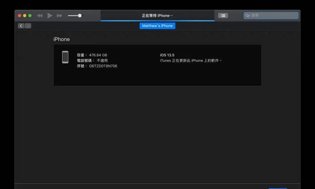The width and height of the screenshot is (315, 189).
Task: Click inside the 搜尋 search field
Action: 271,15
